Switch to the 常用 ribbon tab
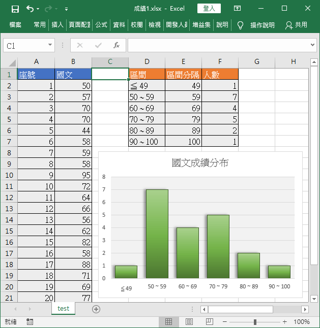320x328 pixels. coord(40,25)
